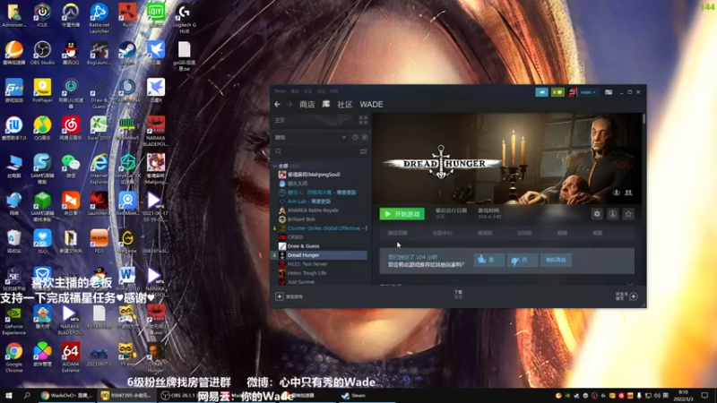717x403 pixels.
Task: Open Logitech G HUB desktop icon
Action: tap(185, 18)
